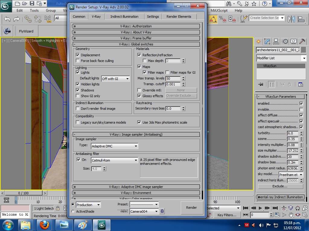
Task: Switch to Indirect illumination tab
Action: [x=124, y=17]
